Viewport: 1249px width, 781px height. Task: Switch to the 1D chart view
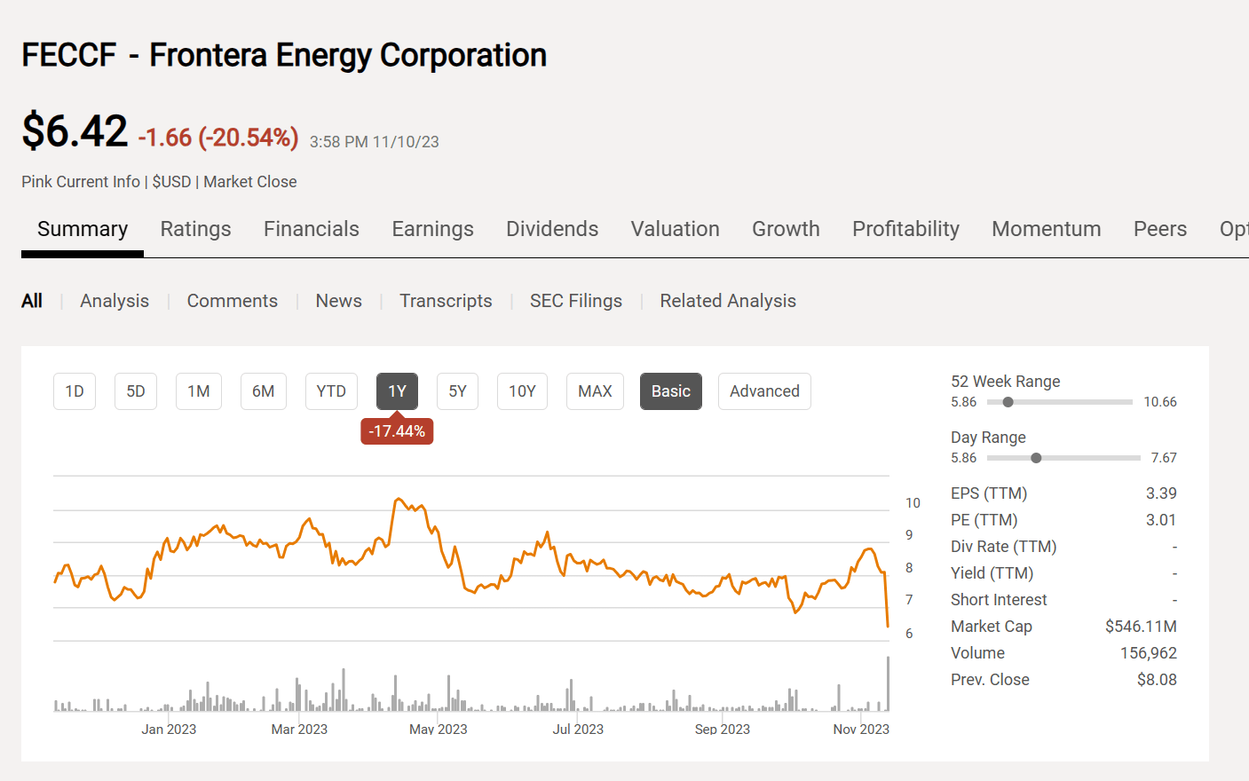coord(74,390)
